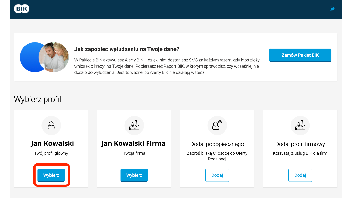Click the person-with-eye icon for dependent
The height and width of the screenshot is (198, 352).
(217, 126)
